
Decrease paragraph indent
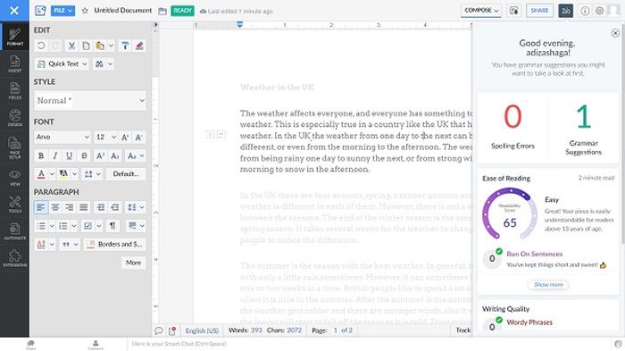tap(115, 207)
